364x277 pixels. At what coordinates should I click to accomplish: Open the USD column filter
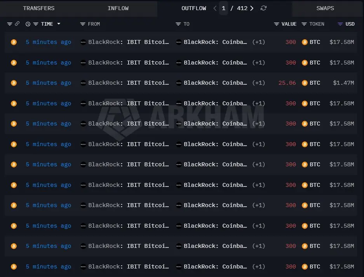340,24
